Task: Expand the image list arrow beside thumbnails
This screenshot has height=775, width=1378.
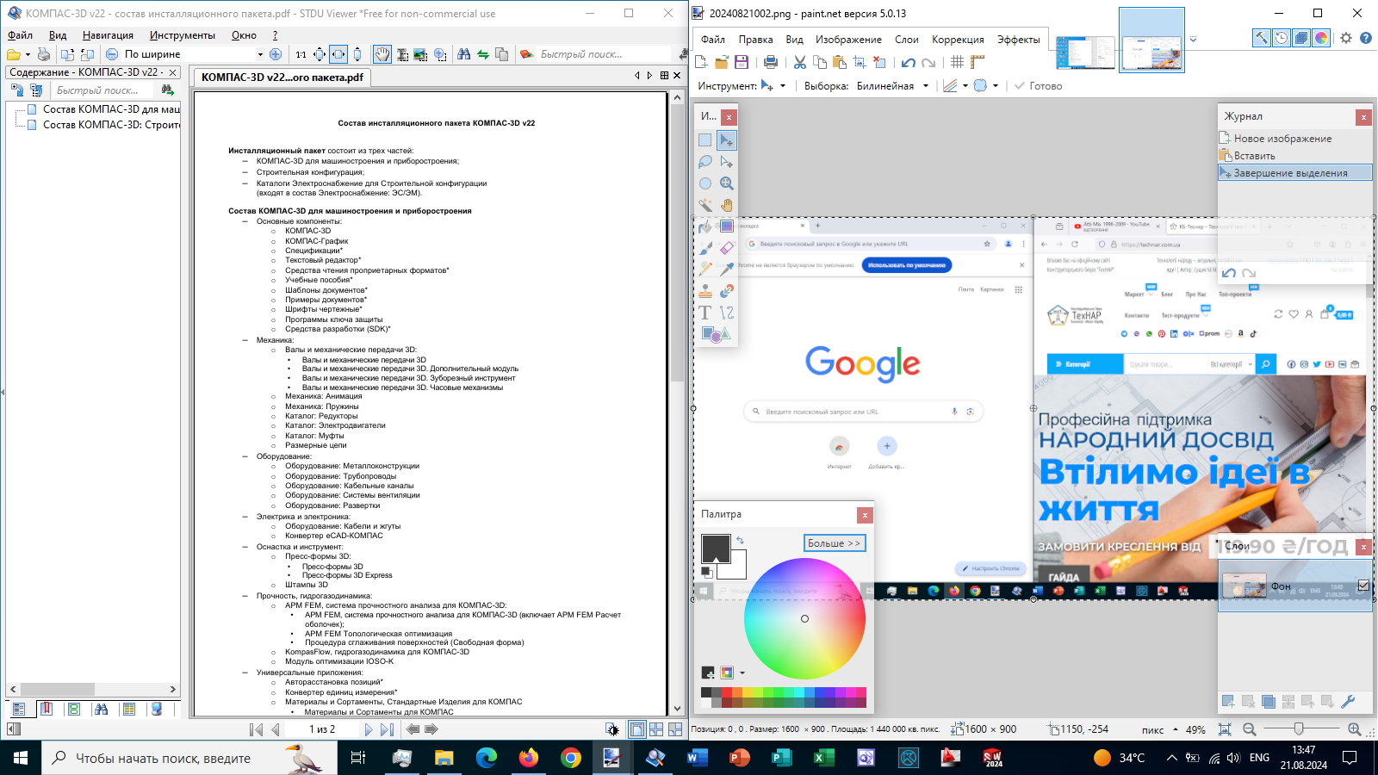Action: (1193, 40)
